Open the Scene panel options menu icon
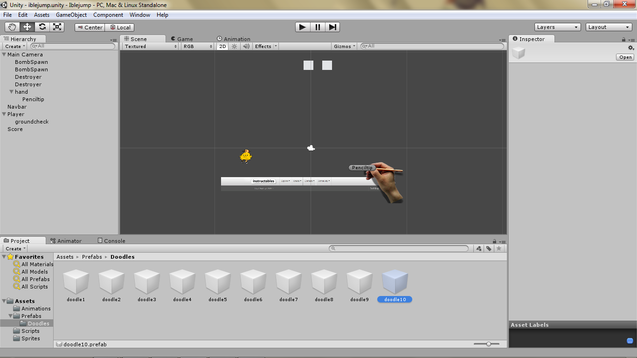Image resolution: width=637 pixels, height=358 pixels. 503,40
